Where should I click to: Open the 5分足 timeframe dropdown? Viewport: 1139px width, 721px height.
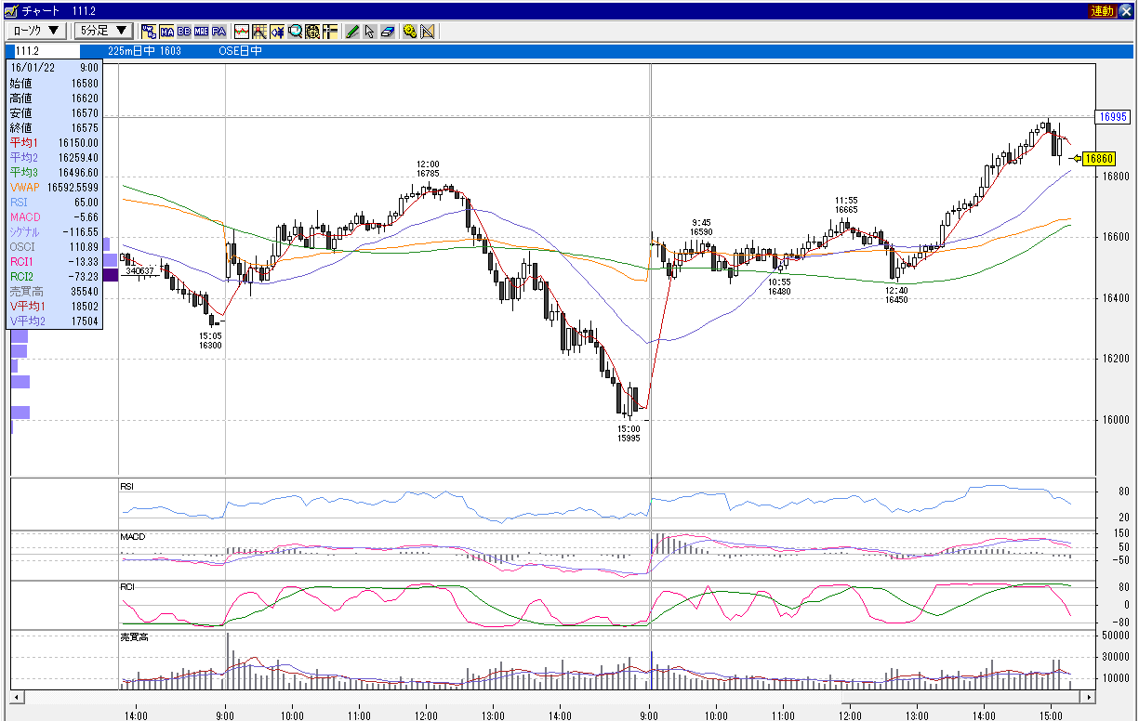click(x=102, y=31)
